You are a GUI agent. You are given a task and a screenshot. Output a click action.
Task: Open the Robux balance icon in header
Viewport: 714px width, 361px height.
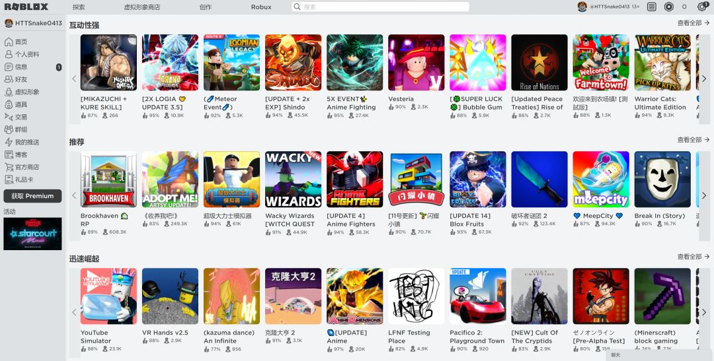[x=669, y=7]
